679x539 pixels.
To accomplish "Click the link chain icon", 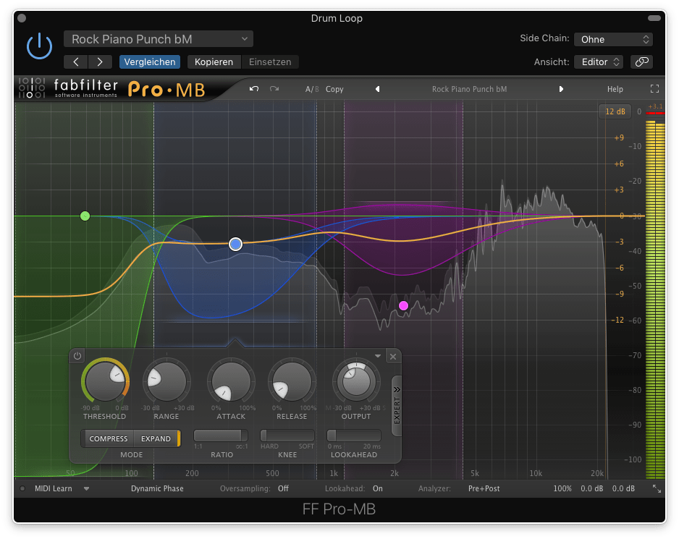I will [641, 61].
